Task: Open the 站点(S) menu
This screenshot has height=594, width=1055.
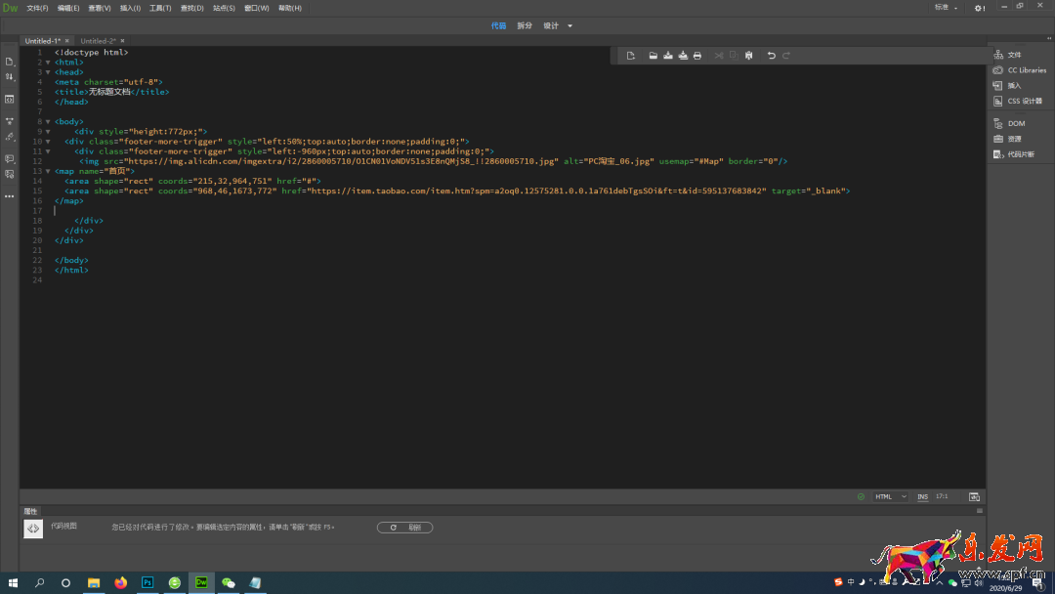Action: tap(224, 8)
